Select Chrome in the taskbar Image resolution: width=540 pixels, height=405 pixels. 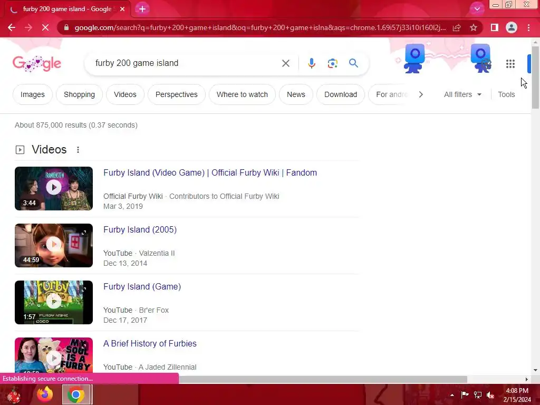click(76, 394)
